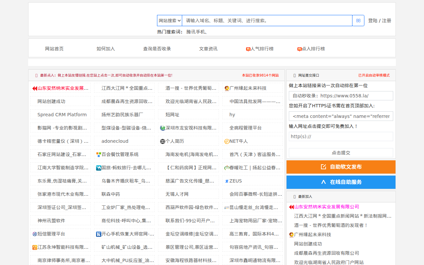Screen dimensions: 424x265
Task: Click the http(s):// URL input field
Action: pos(341,136)
